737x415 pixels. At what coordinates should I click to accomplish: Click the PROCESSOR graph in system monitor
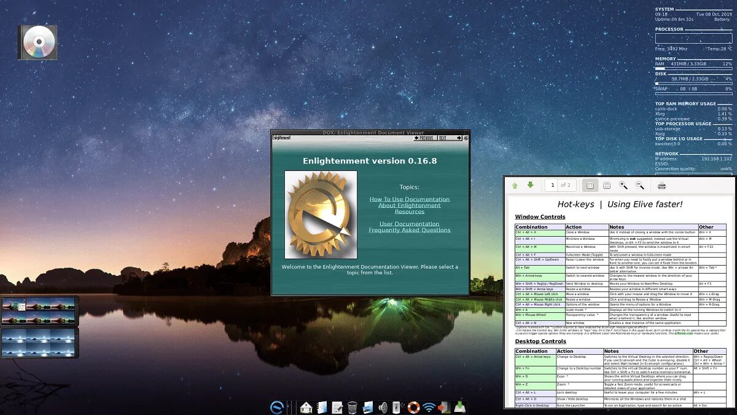click(x=693, y=39)
